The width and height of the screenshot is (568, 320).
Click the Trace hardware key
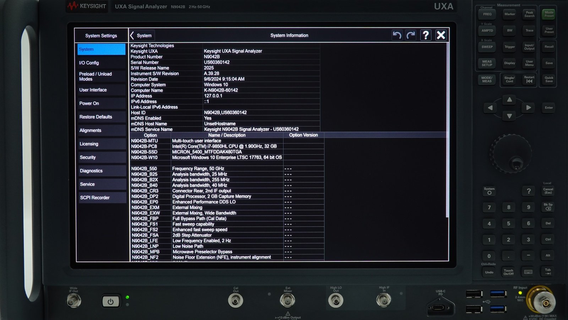[x=529, y=31]
